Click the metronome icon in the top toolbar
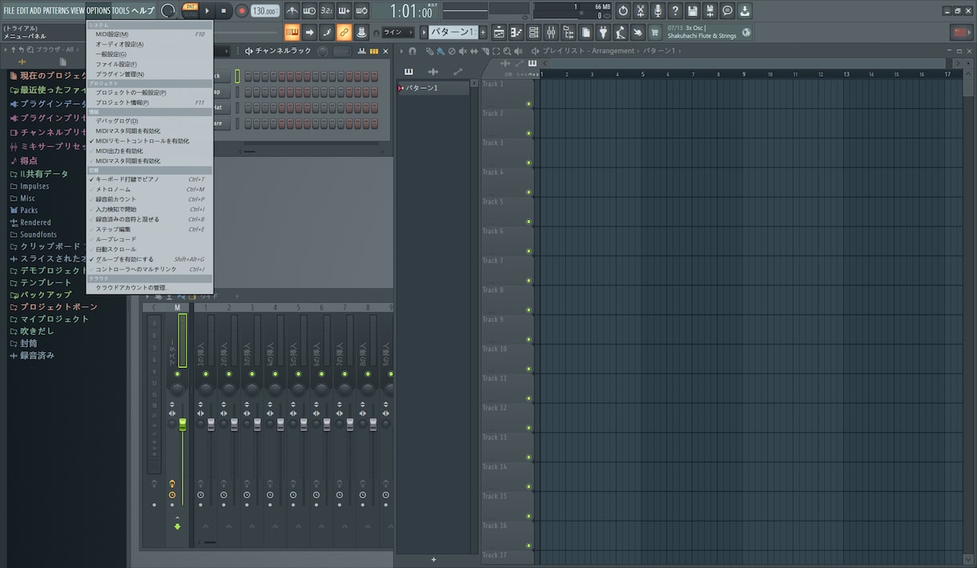 pyautogui.click(x=292, y=10)
